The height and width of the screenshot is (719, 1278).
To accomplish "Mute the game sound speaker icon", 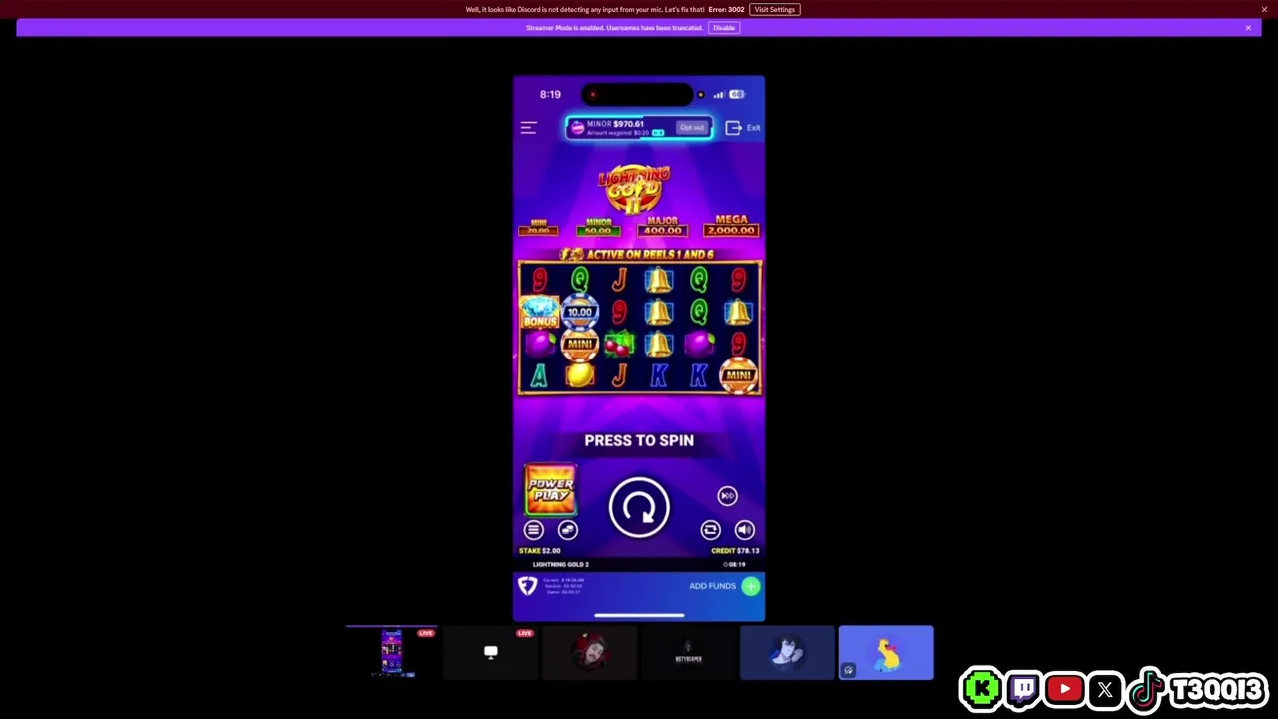I will 744,530.
